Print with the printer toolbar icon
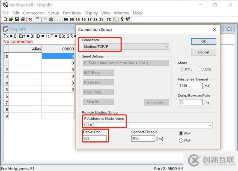This screenshot has height=171, width=238. click(x=23, y=19)
